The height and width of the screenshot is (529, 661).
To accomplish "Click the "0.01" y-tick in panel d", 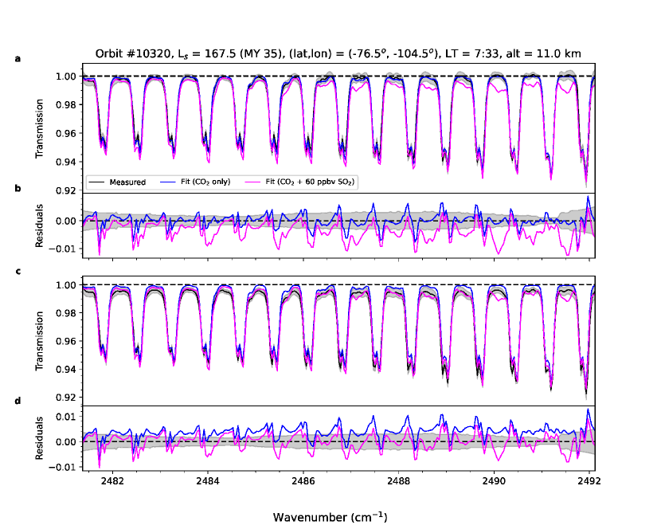I will [x=66, y=417].
